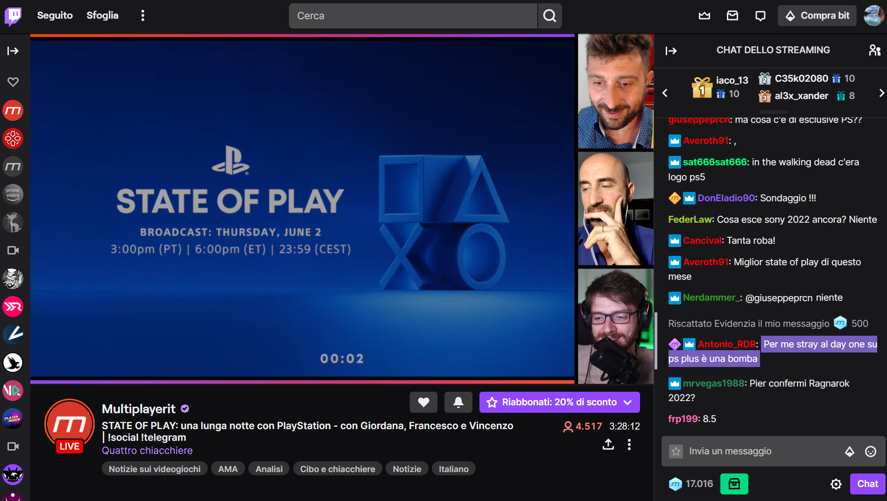Select the Notizie tag
The width and height of the screenshot is (887, 501).
[407, 469]
